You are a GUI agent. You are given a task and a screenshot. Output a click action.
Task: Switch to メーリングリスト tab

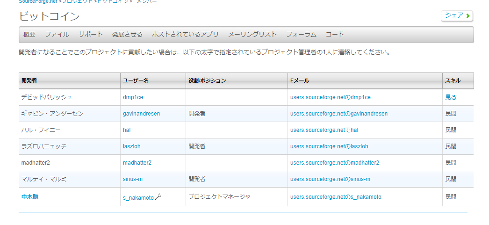(x=252, y=34)
